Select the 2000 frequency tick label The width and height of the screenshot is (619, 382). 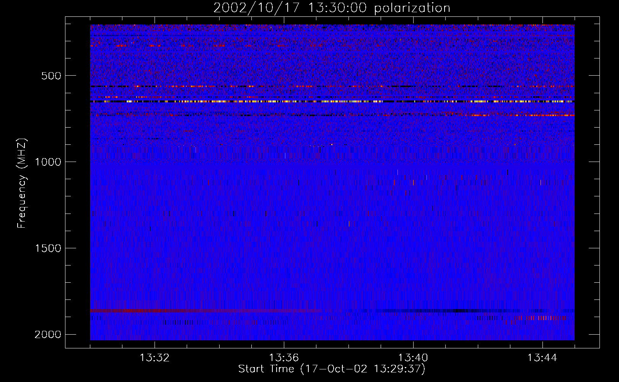[48, 335]
